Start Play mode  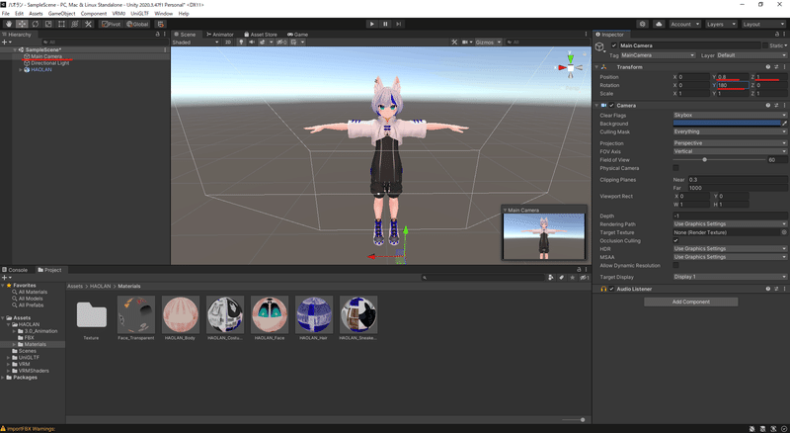click(x=372, y=24)
